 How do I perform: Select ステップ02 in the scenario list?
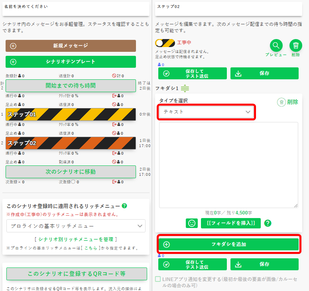pyautogui.click(x=71, y=143)
